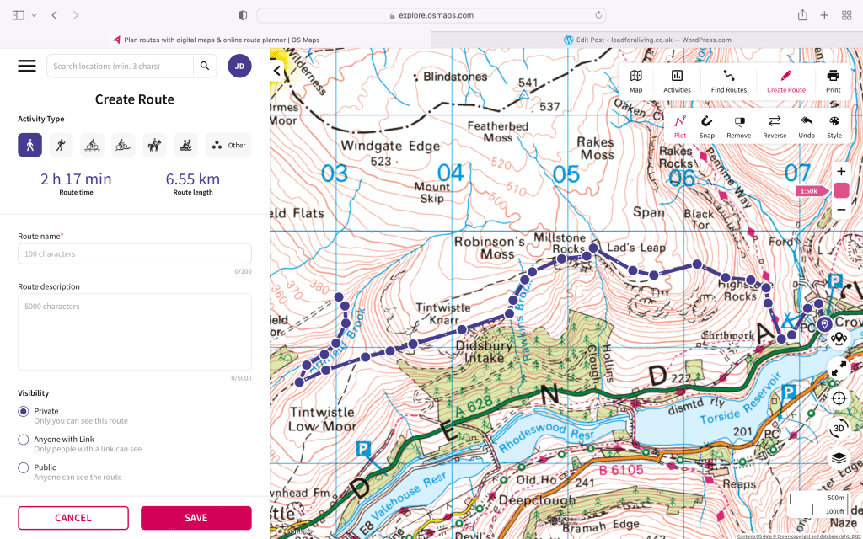Collapse the Create Route side panel
The image size is (863, 539).
tap(276, 72)
